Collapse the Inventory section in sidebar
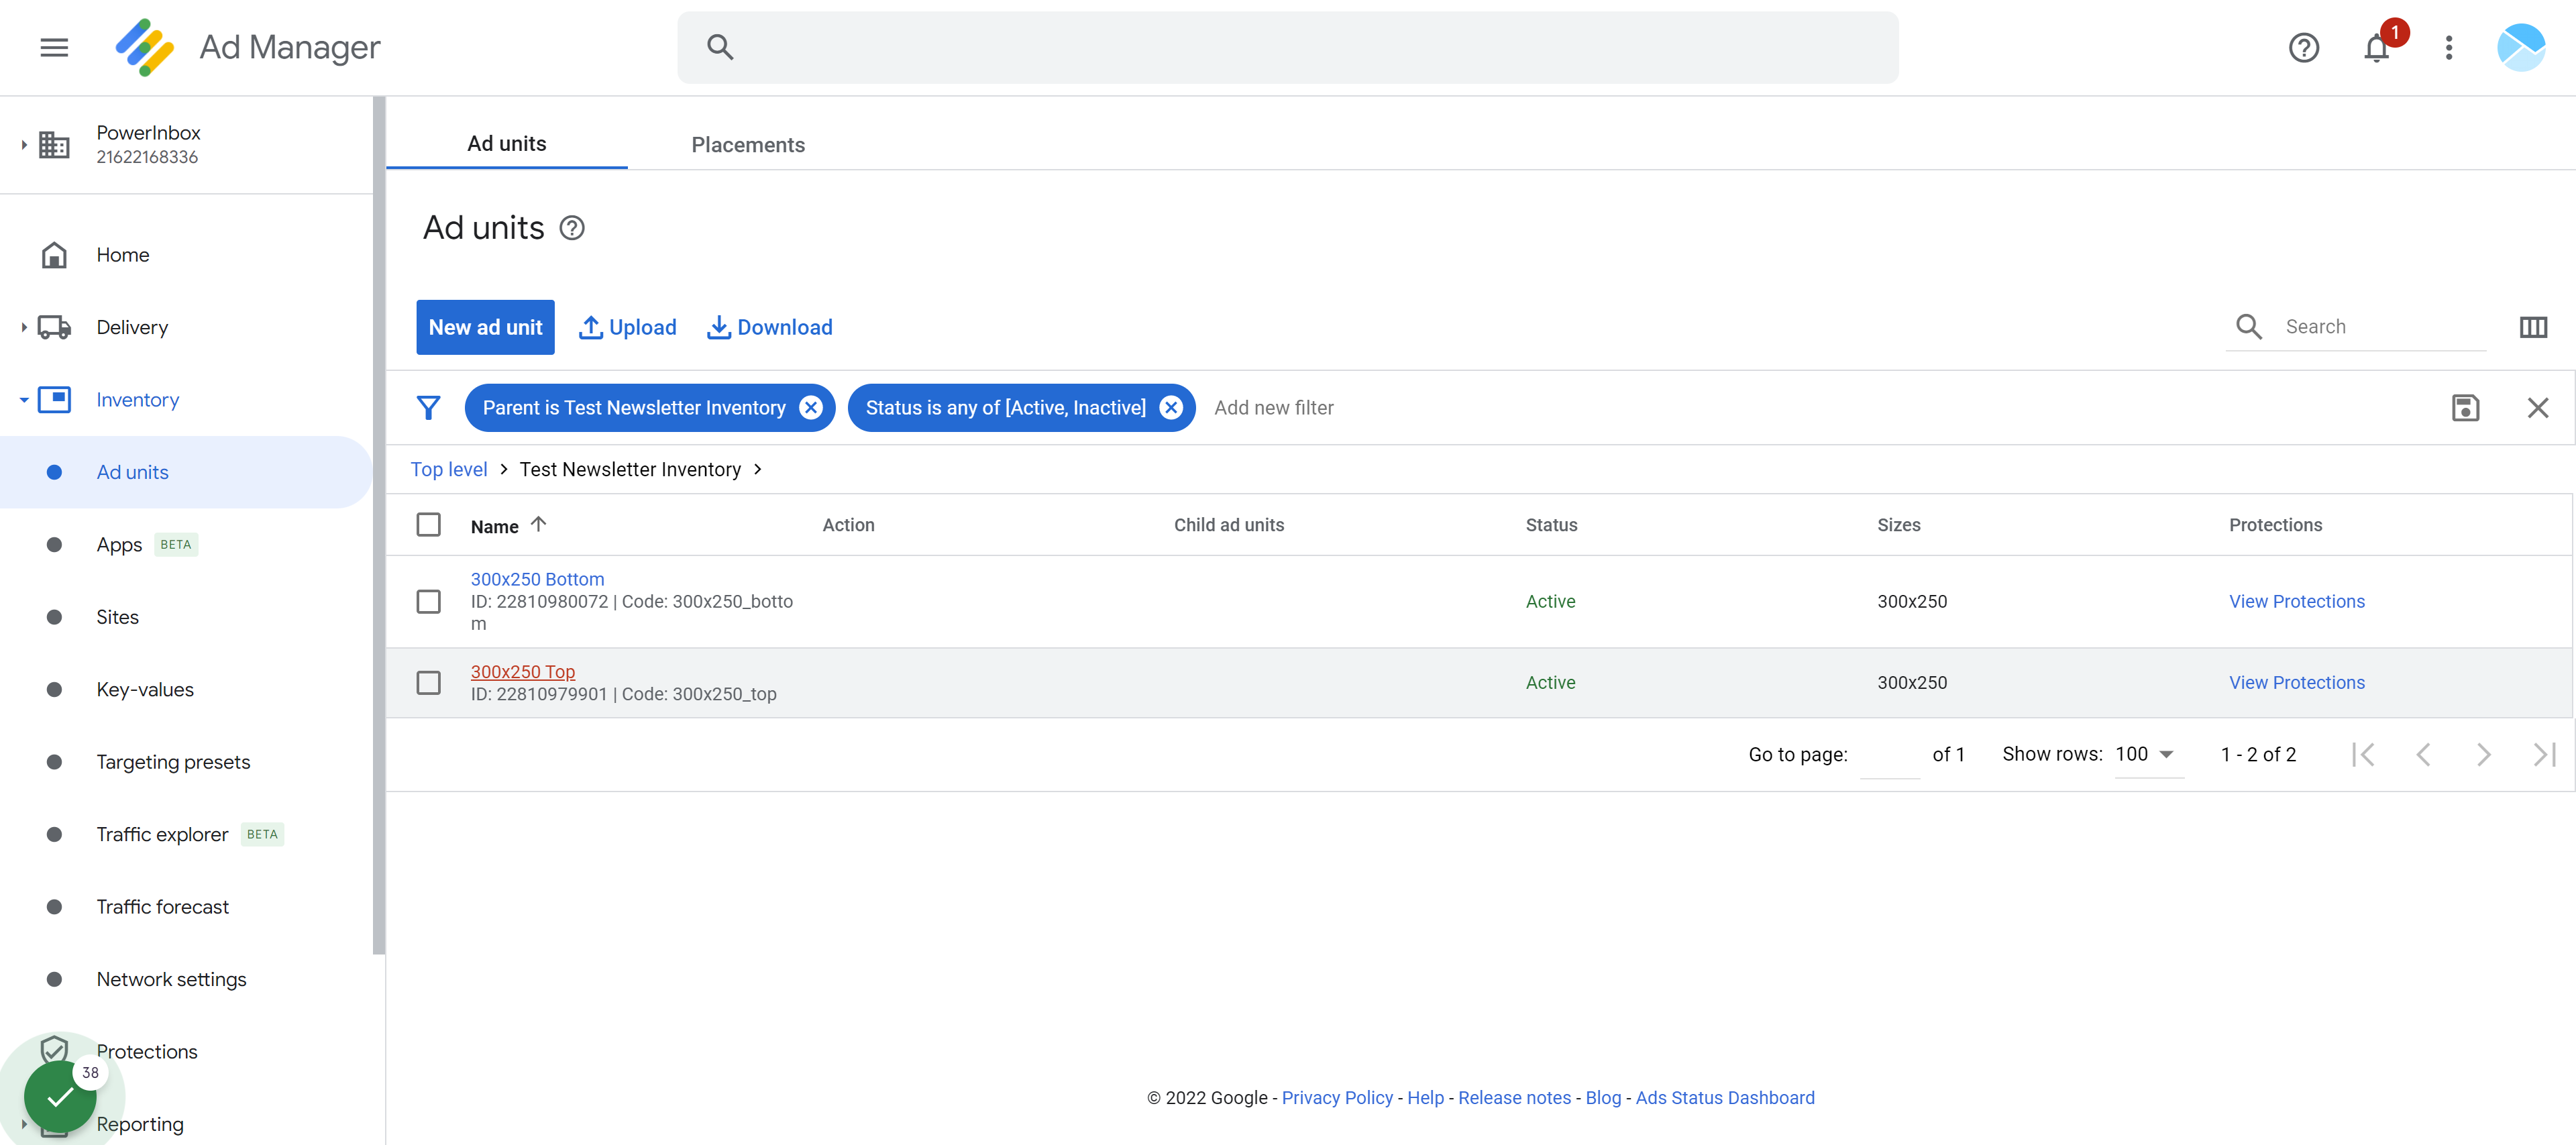The width and height of the screenshot is (2576, 1145). 24,400
